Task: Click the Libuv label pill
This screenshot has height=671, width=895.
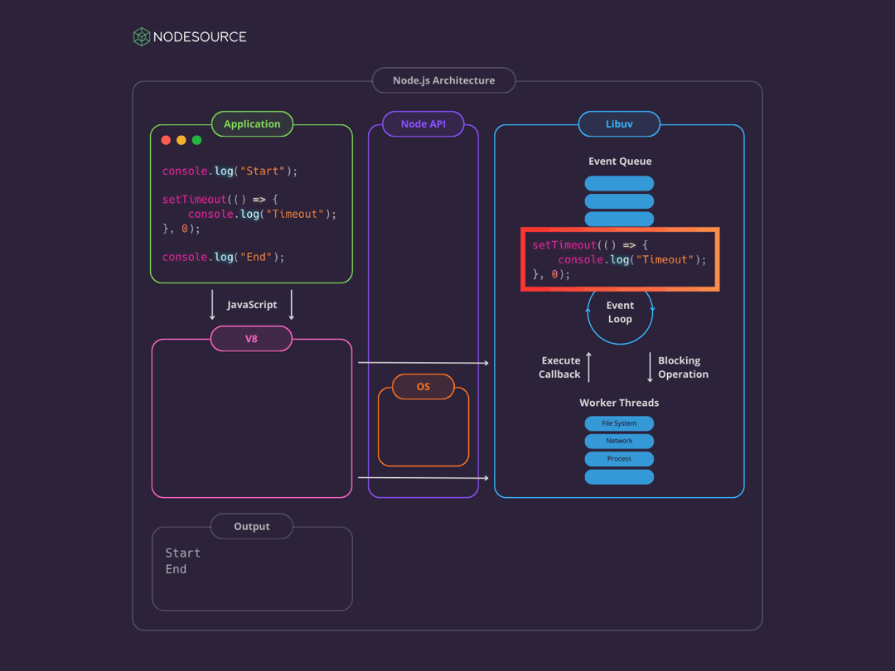Action: click(619, 123)
